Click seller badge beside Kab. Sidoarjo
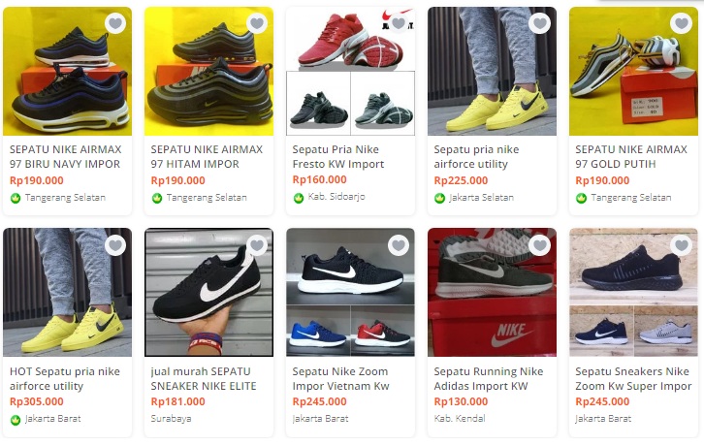 [299, 198]
